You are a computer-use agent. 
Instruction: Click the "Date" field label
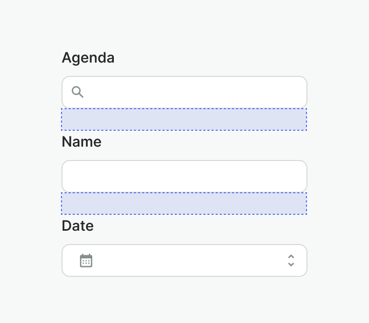(77, 226)
